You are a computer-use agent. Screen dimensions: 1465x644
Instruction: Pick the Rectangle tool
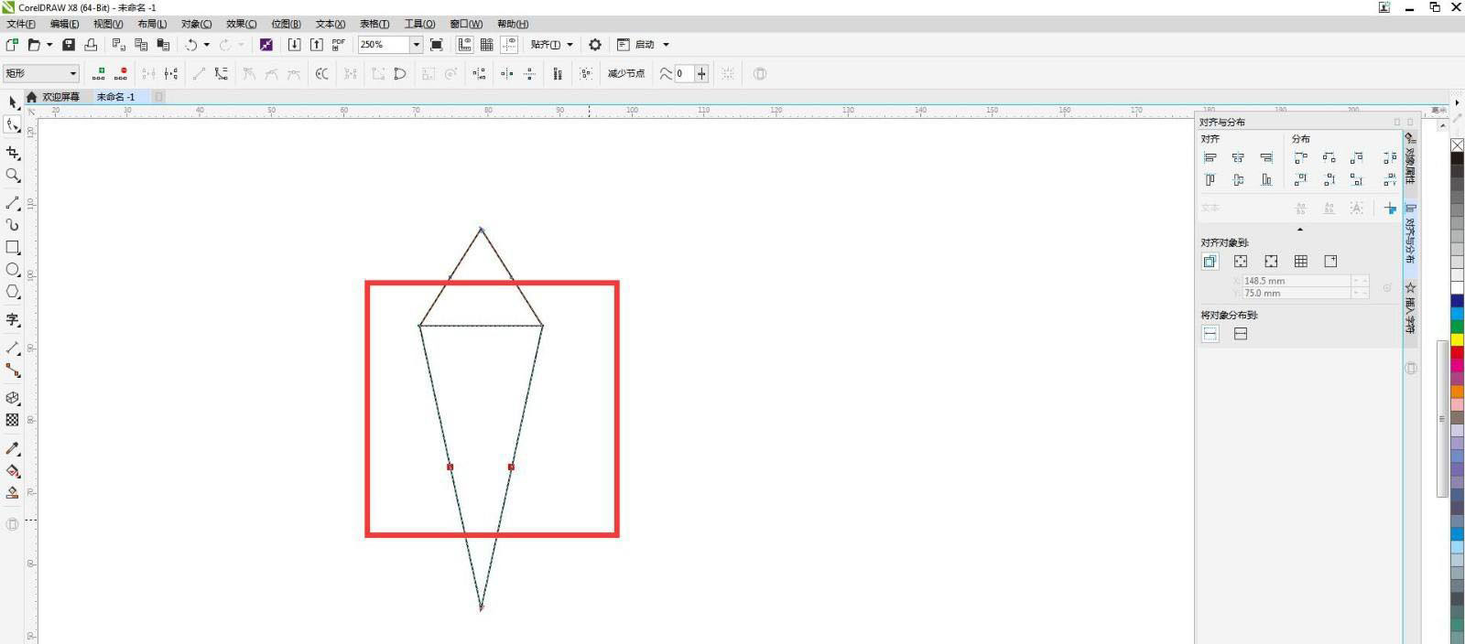pos(13,247)
